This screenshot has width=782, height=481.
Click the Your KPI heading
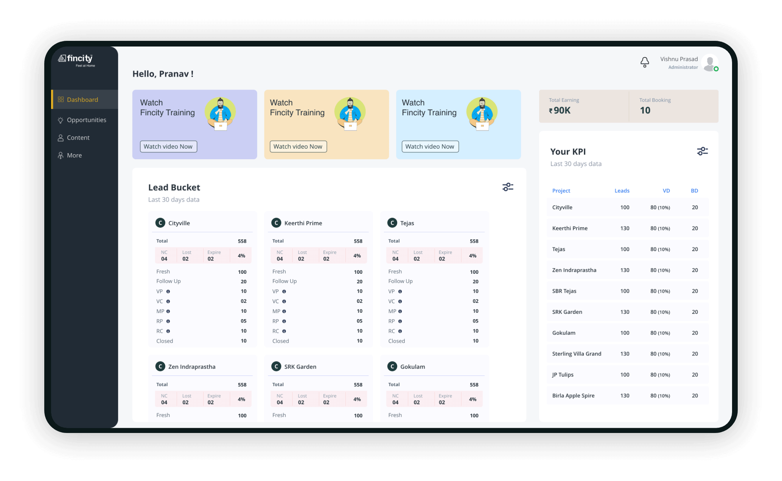pos(568,152)
